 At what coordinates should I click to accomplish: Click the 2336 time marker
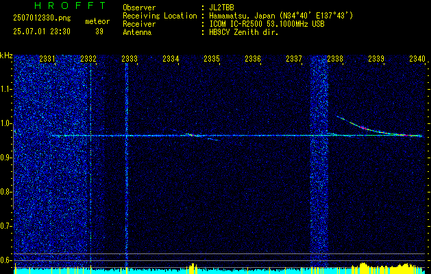coord(253,58)
